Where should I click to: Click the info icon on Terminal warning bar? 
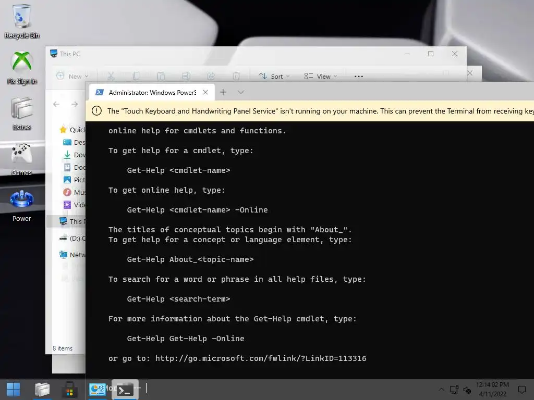tap(96, 110)
